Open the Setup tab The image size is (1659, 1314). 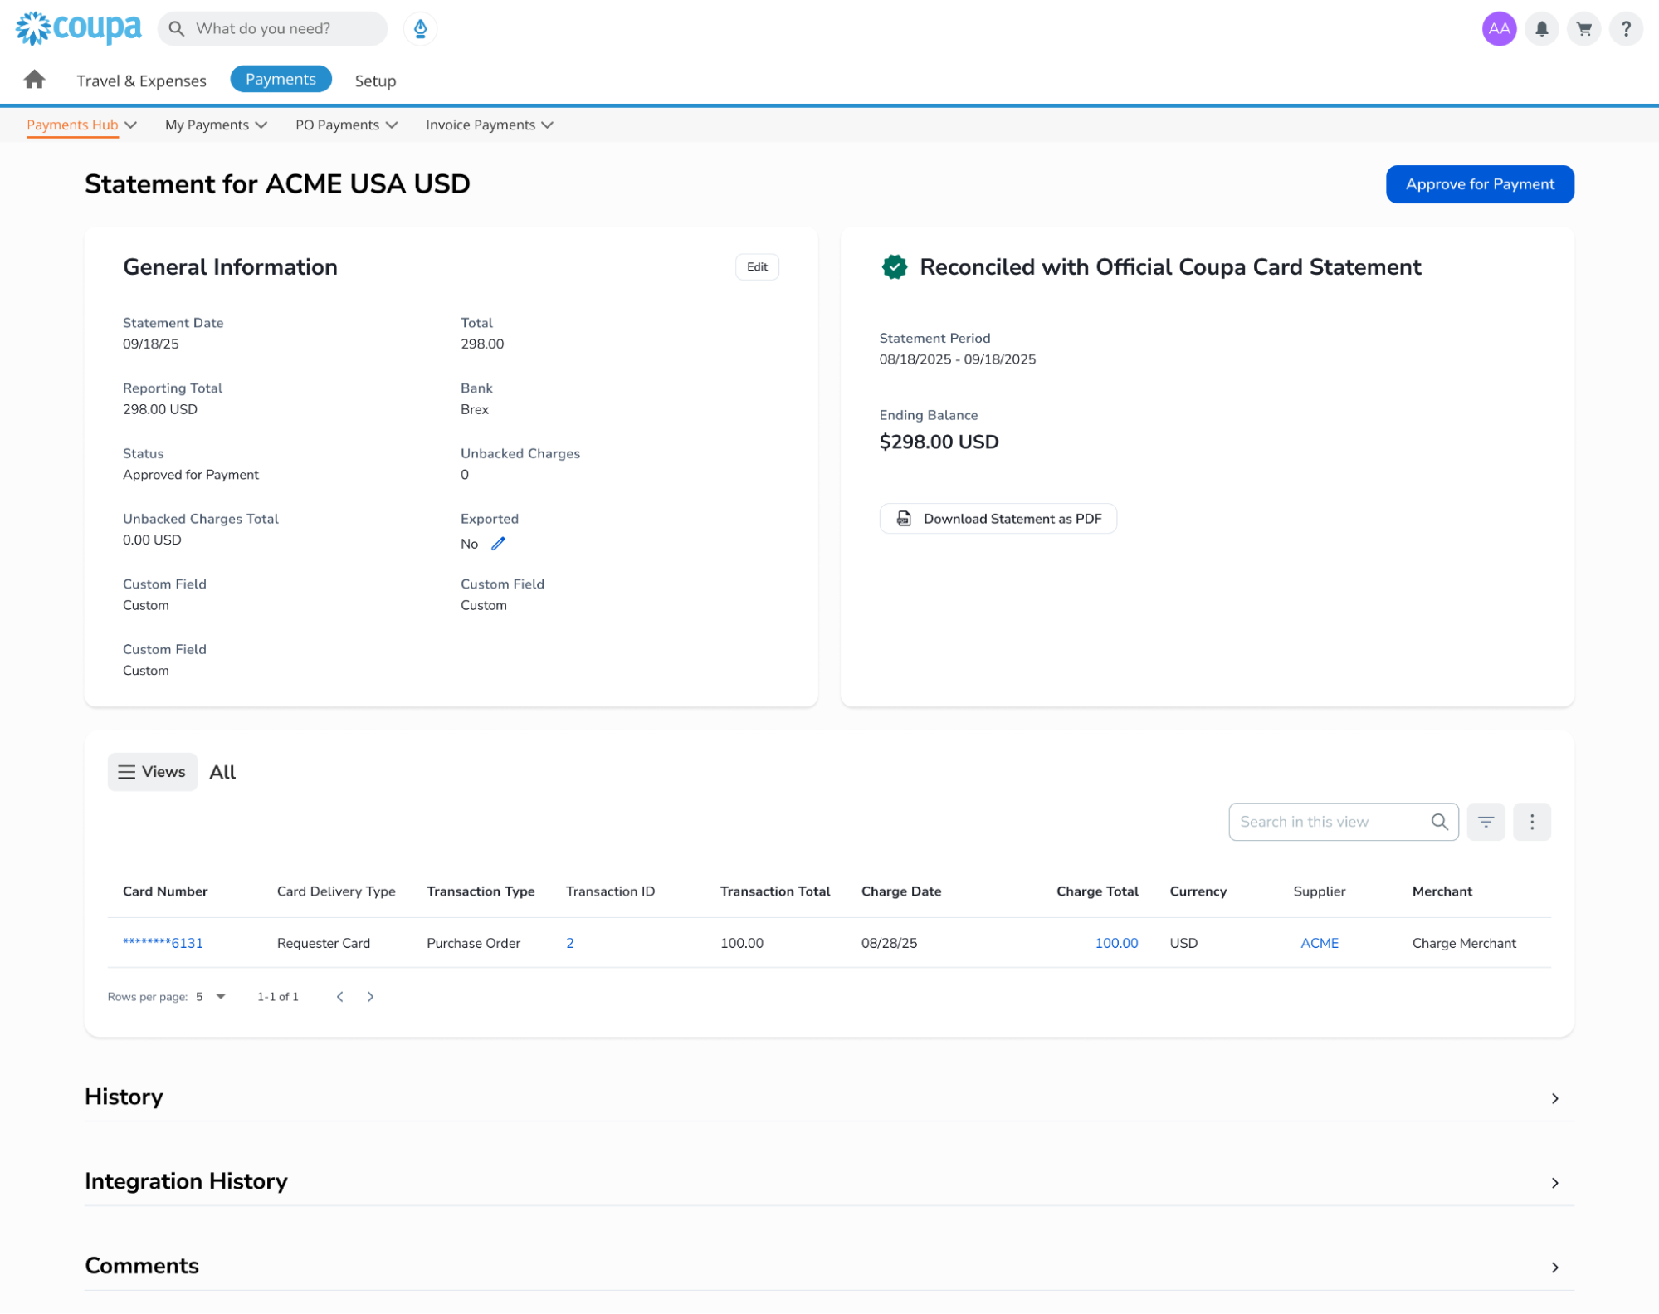[375, 81]
